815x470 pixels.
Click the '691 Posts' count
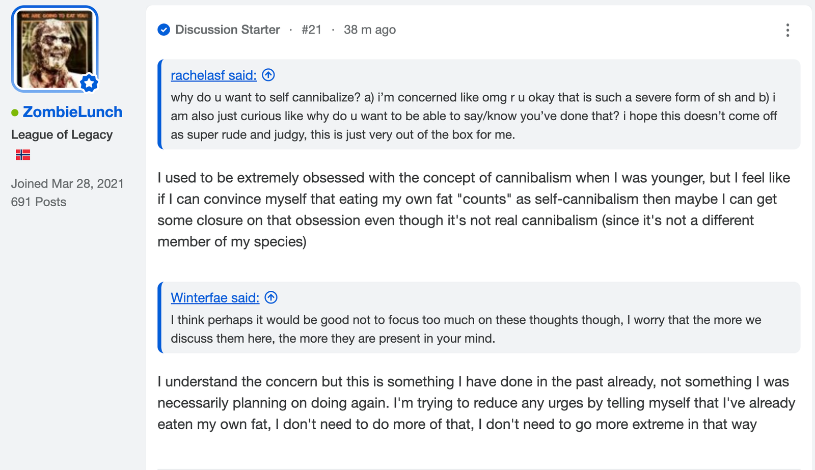(x=39, y=202)
